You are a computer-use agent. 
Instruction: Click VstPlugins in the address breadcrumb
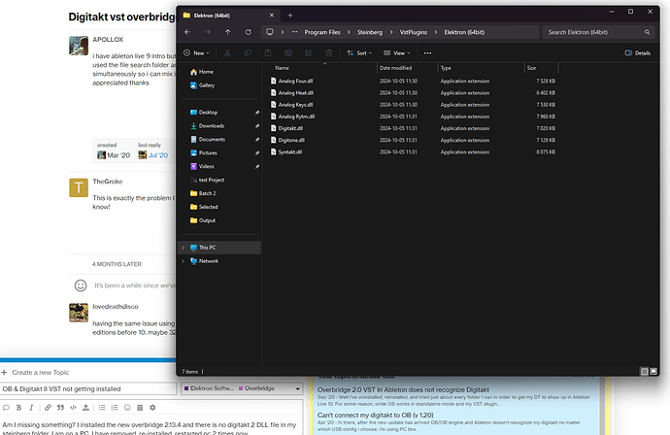414,32
